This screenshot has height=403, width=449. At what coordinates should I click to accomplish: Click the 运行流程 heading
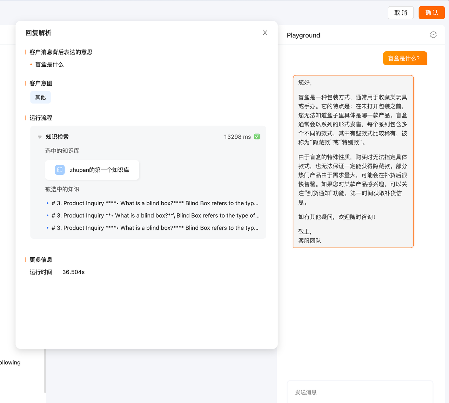pyautogui.click(x=41, y=118)
